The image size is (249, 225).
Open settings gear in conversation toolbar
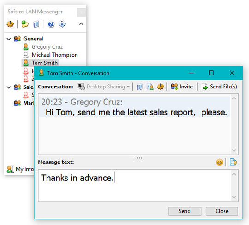click(x=160, y=87)
